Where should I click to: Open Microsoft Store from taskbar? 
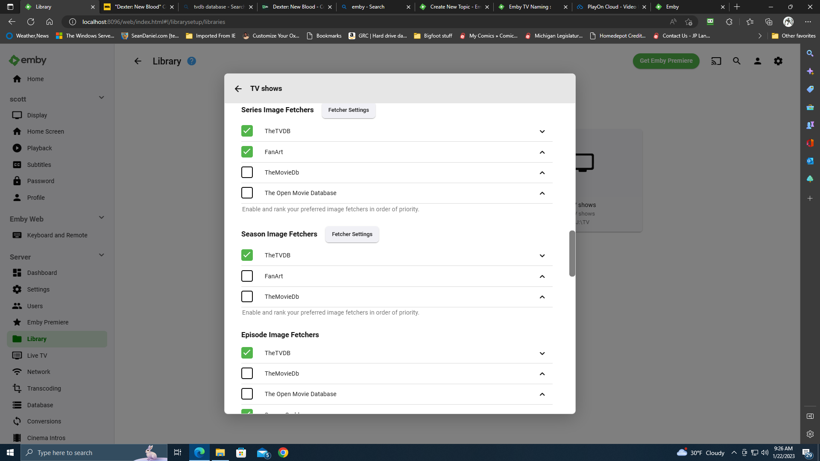pyautogui.click(x=241, y=452)
